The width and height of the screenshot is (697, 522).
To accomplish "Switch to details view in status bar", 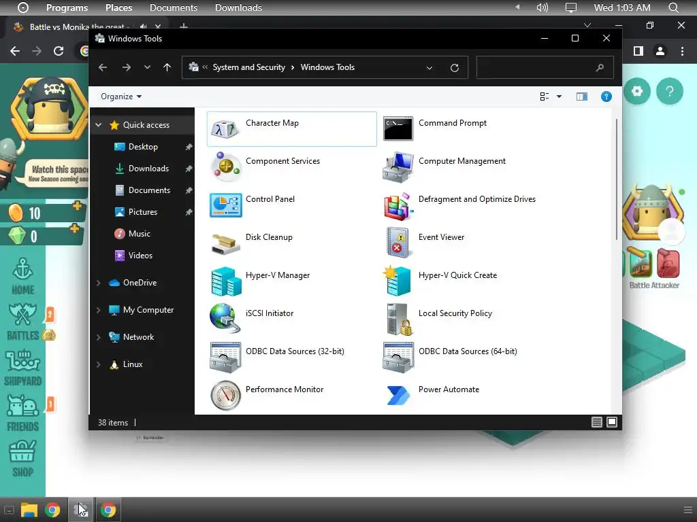I will [x=597, y=422].
